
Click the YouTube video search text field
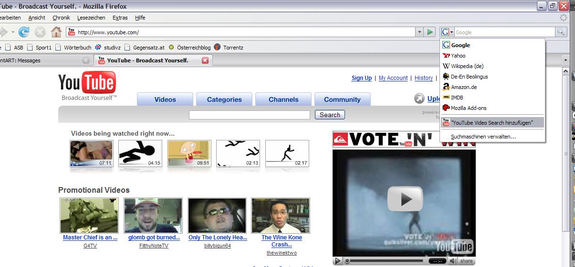coord(250,115)
